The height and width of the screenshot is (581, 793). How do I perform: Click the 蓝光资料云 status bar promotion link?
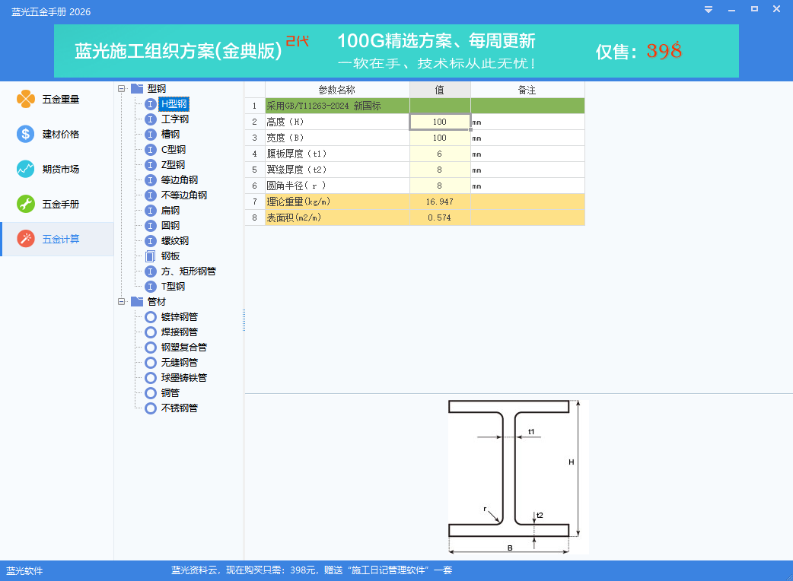311,570
